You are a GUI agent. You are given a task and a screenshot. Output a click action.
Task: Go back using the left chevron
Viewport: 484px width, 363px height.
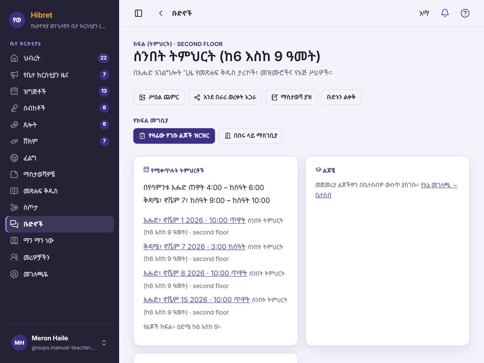(x=161, y=13)
